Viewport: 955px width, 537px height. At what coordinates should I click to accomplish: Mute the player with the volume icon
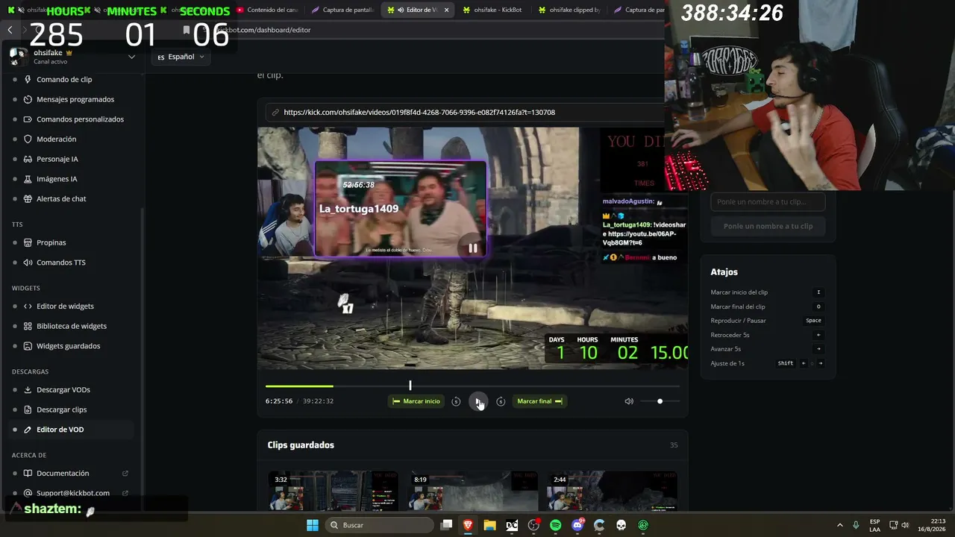coord(629,401)
